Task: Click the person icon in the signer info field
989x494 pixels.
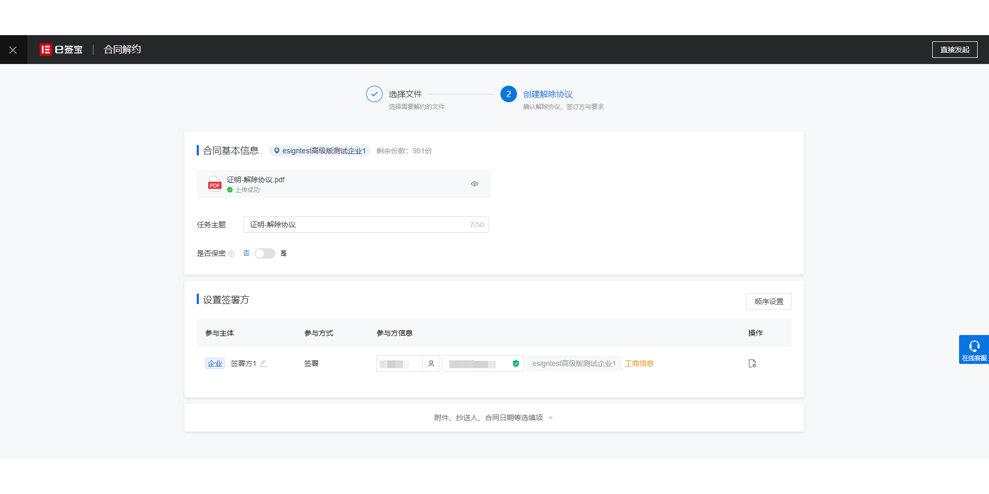Action: [x=431, y=363]
